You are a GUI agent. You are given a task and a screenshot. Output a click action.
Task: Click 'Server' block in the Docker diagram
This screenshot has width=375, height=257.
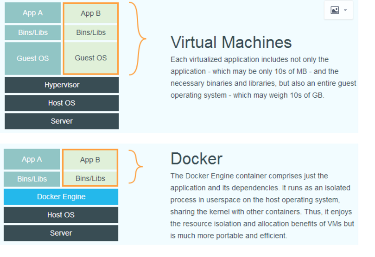click(61, 233)
